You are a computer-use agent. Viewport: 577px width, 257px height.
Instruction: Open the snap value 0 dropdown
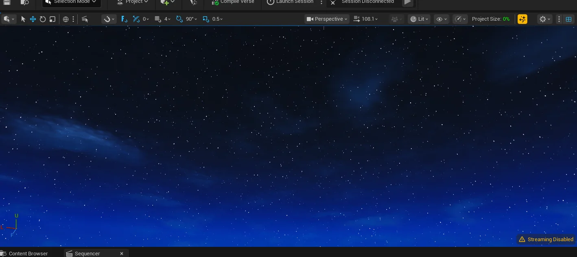146,19
